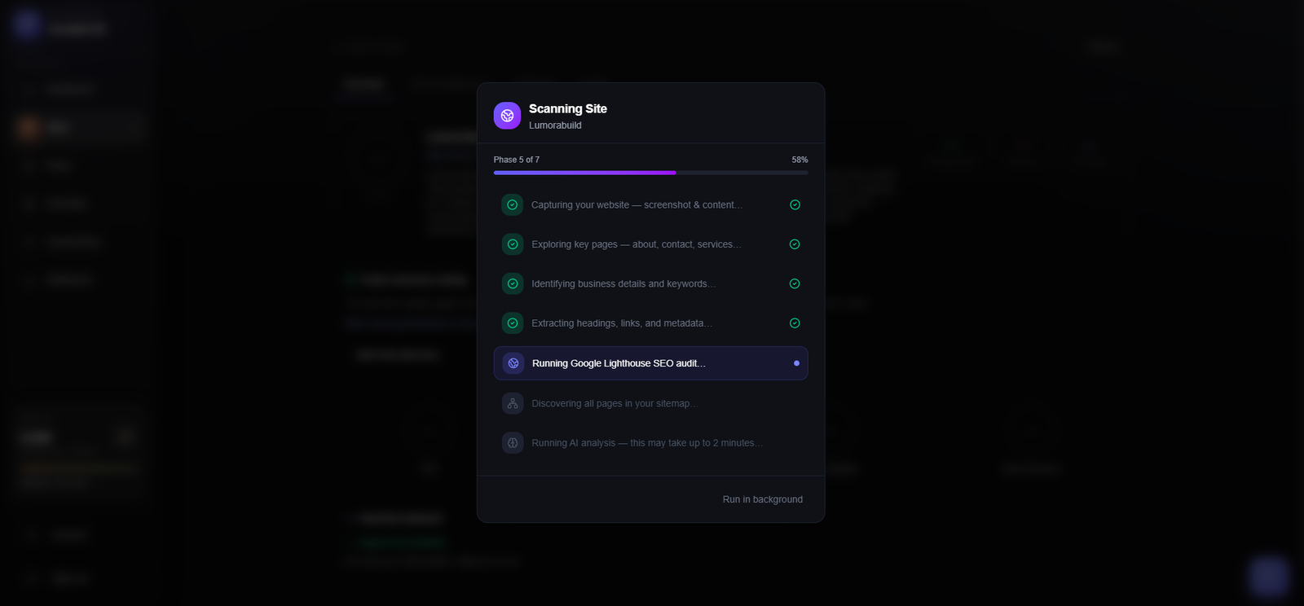This screenshot has height=606, width=1304.
Task: Click the green check icon left of Exploring key pages
Action: (513, 244)
